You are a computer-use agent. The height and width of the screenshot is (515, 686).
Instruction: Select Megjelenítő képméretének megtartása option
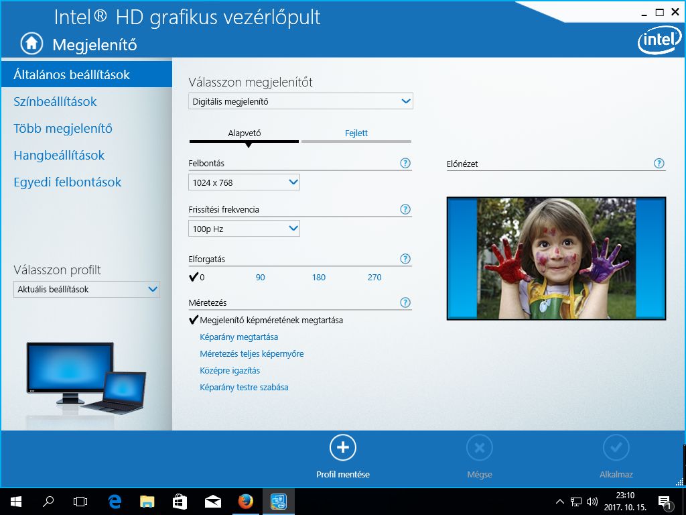coord(266,320)
